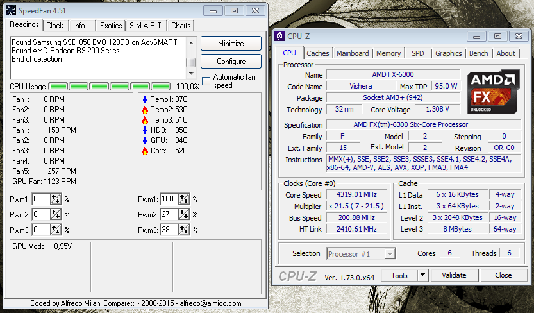The width and height of the screenshot is (534, 313).
Task: Click the log box scrollbar down arrow
Action: pyautogui.click(x=191, y=73)
